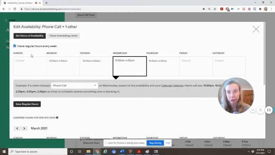Bookmark this page with the star icon
This screenshot has height=155, width=275.
tap(215, 9)
